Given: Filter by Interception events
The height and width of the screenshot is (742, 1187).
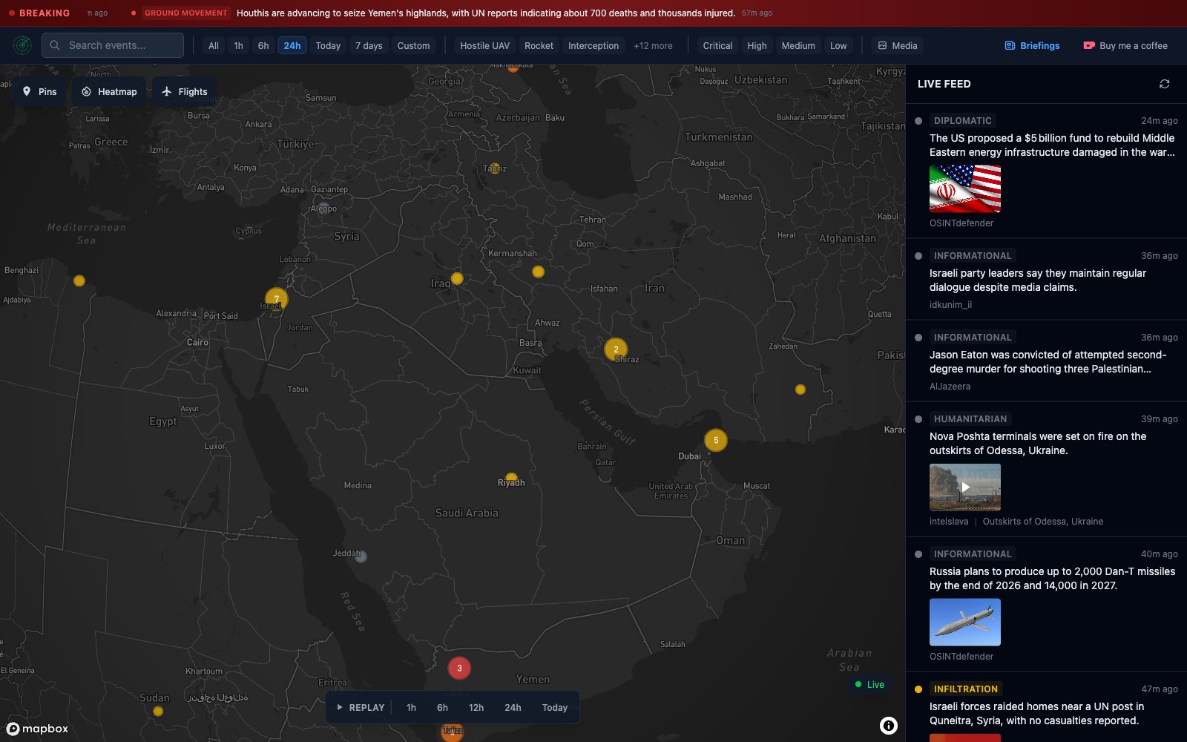Looking at the screenshot, I should pyautogui.click(x=593, y=45).
